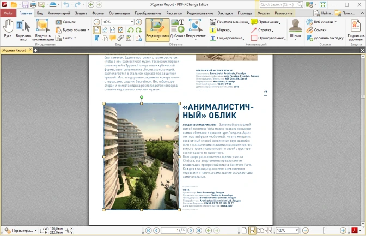Click the fit width icon in ribbon
366x236 pixels.
click(113, 30)
